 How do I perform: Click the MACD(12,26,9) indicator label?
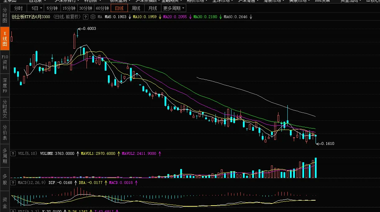click(x=32, y=183)
